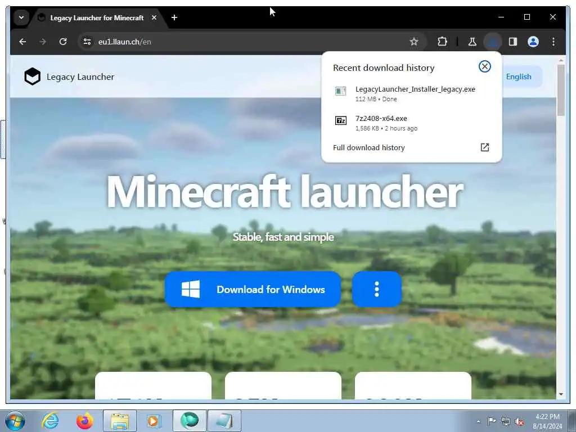The width and height of the screenshot is (576, 432).
Task: Toggle the Downloads toolbar button
Action: click(493, 42)
